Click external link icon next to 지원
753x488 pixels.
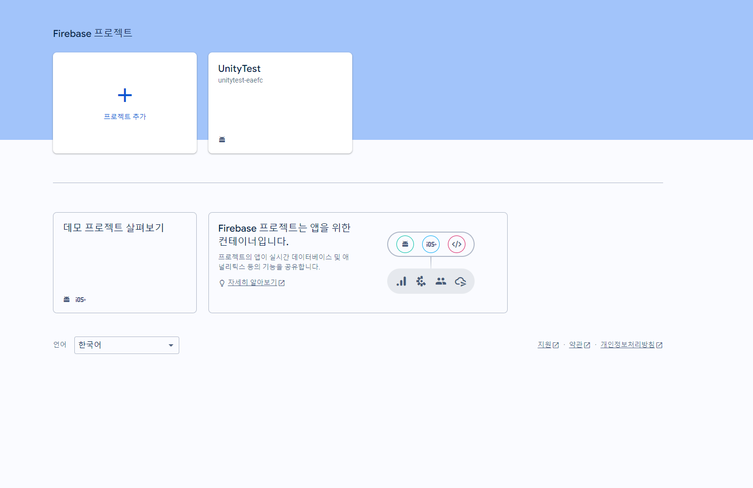coord(556,345)
